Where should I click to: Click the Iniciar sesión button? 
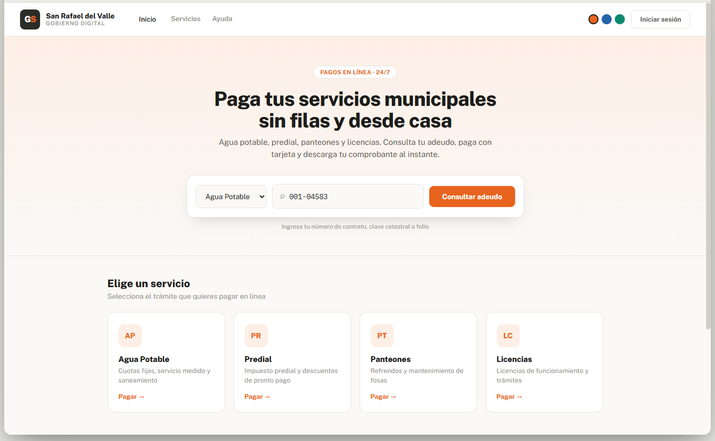click(661, 19)
